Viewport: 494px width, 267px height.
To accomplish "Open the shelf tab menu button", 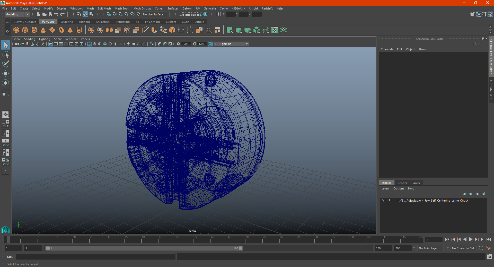I will tap(7, 22).
